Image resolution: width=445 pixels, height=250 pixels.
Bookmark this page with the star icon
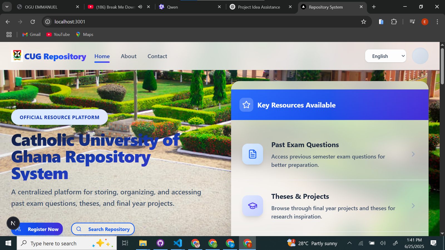click(x=364, y=22)
